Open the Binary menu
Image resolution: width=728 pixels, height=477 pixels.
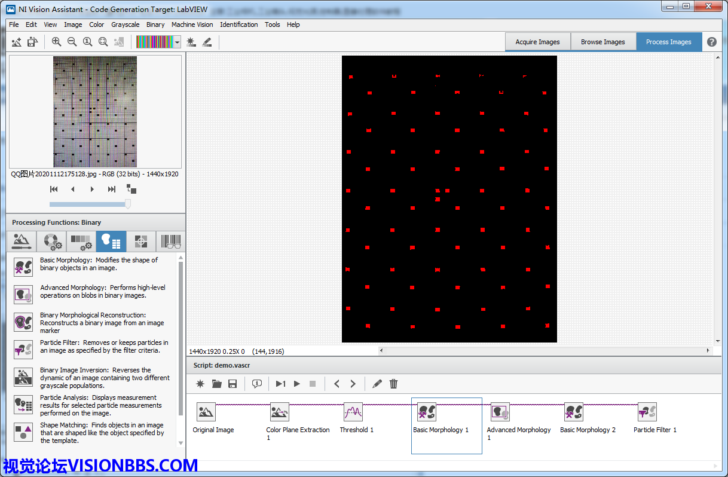(155, 25)
